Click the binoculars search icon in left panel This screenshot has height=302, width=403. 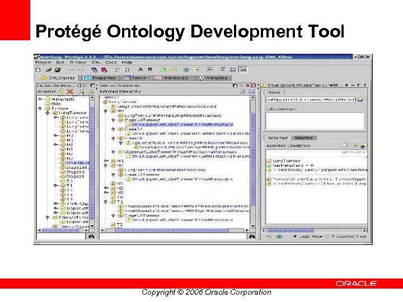pyautogui.click(x=91, y=236)
